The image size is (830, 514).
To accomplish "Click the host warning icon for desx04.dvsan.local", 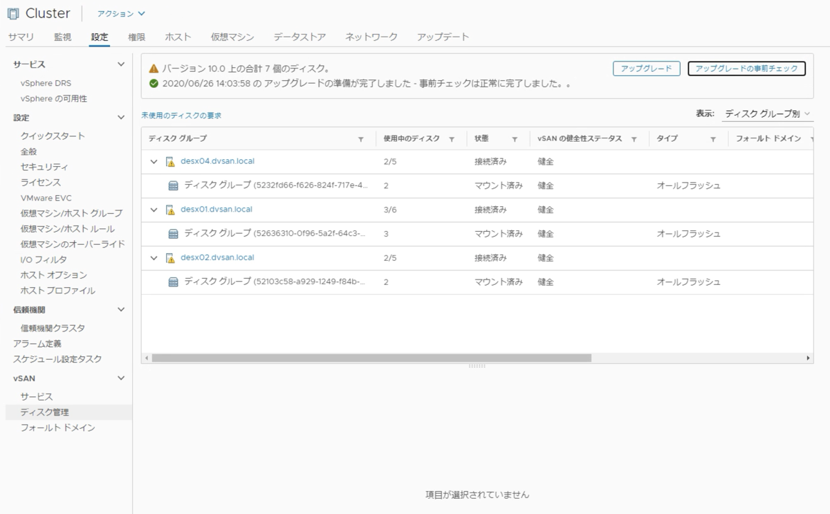I will [170, 162].
